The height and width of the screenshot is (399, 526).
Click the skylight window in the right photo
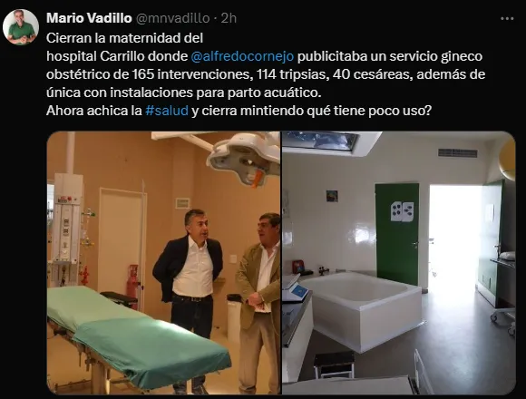point(322,141)
